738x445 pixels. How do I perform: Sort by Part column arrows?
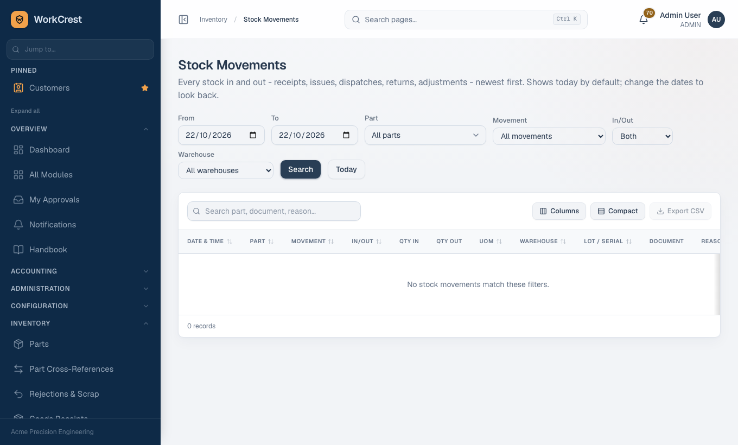[271, 241]
